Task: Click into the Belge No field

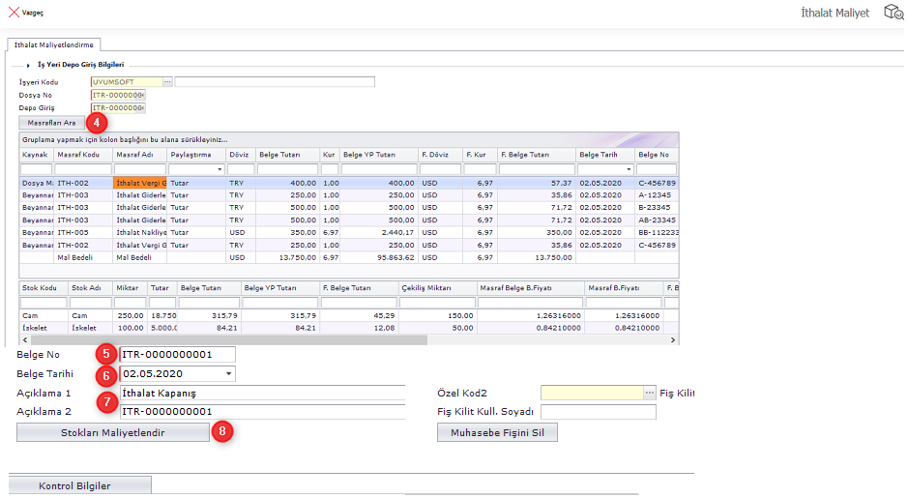Action: (177, 355)
